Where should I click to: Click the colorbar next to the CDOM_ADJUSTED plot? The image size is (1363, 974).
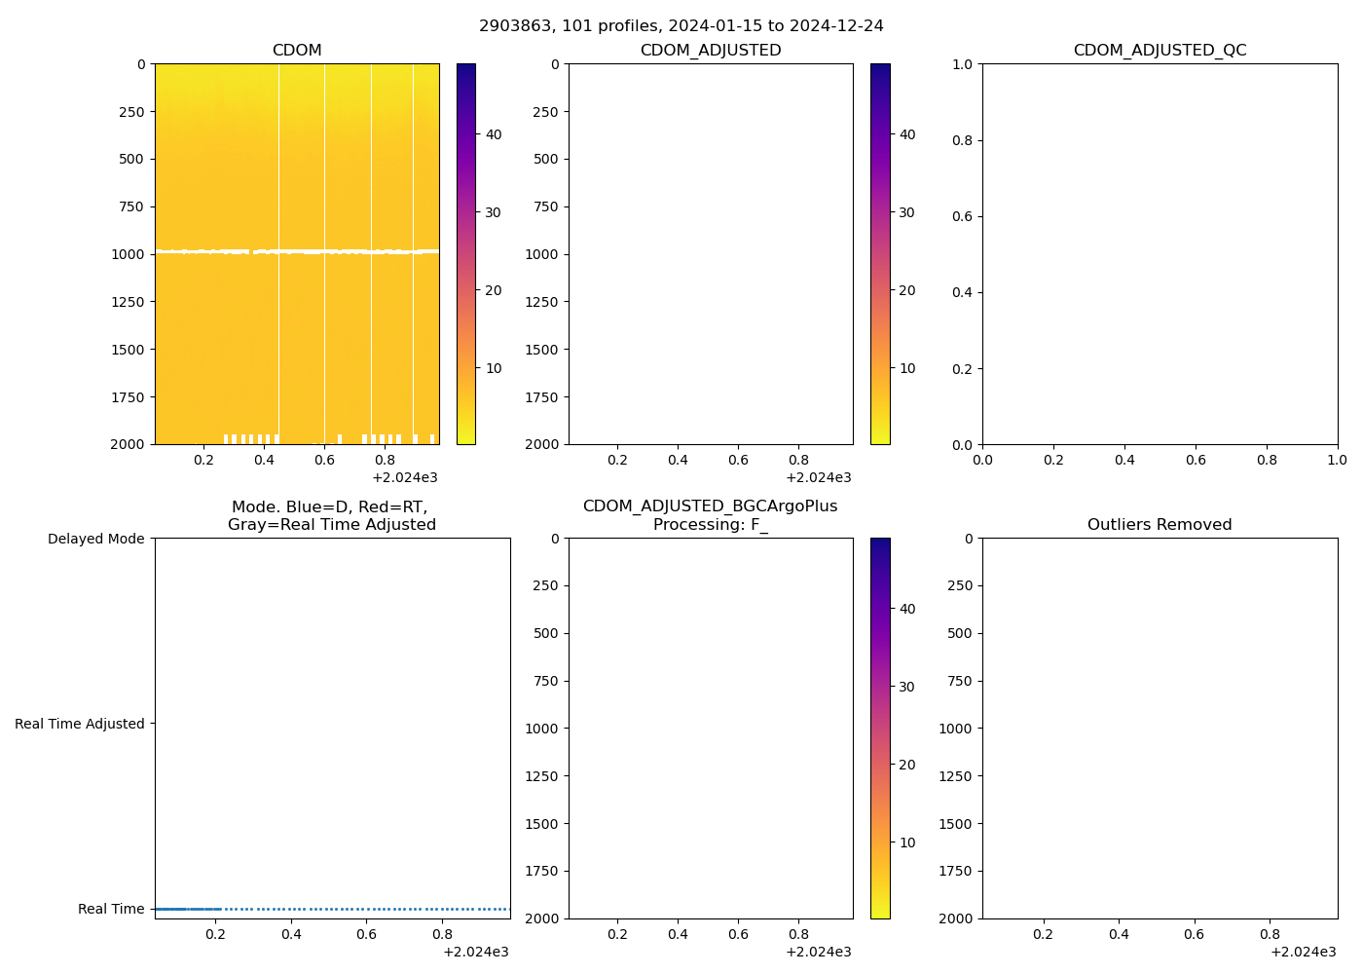pos(880,253)
